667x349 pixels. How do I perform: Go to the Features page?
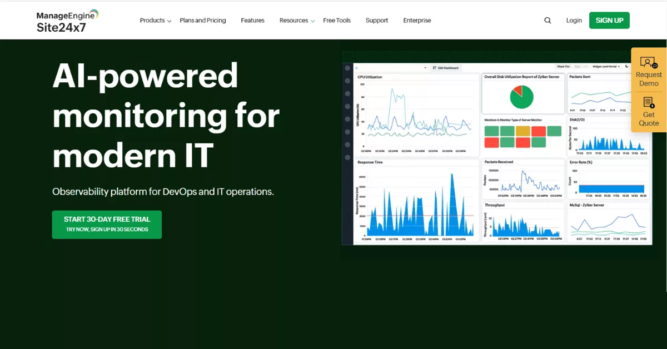252,21
